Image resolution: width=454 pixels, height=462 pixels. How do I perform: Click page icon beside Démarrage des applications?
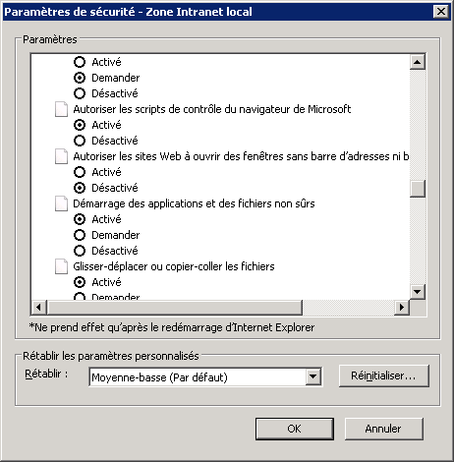pyautogui.click(x=61, y=203)
